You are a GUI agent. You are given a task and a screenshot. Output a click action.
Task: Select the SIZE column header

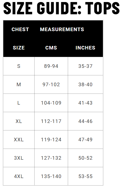tap(19, 48)
